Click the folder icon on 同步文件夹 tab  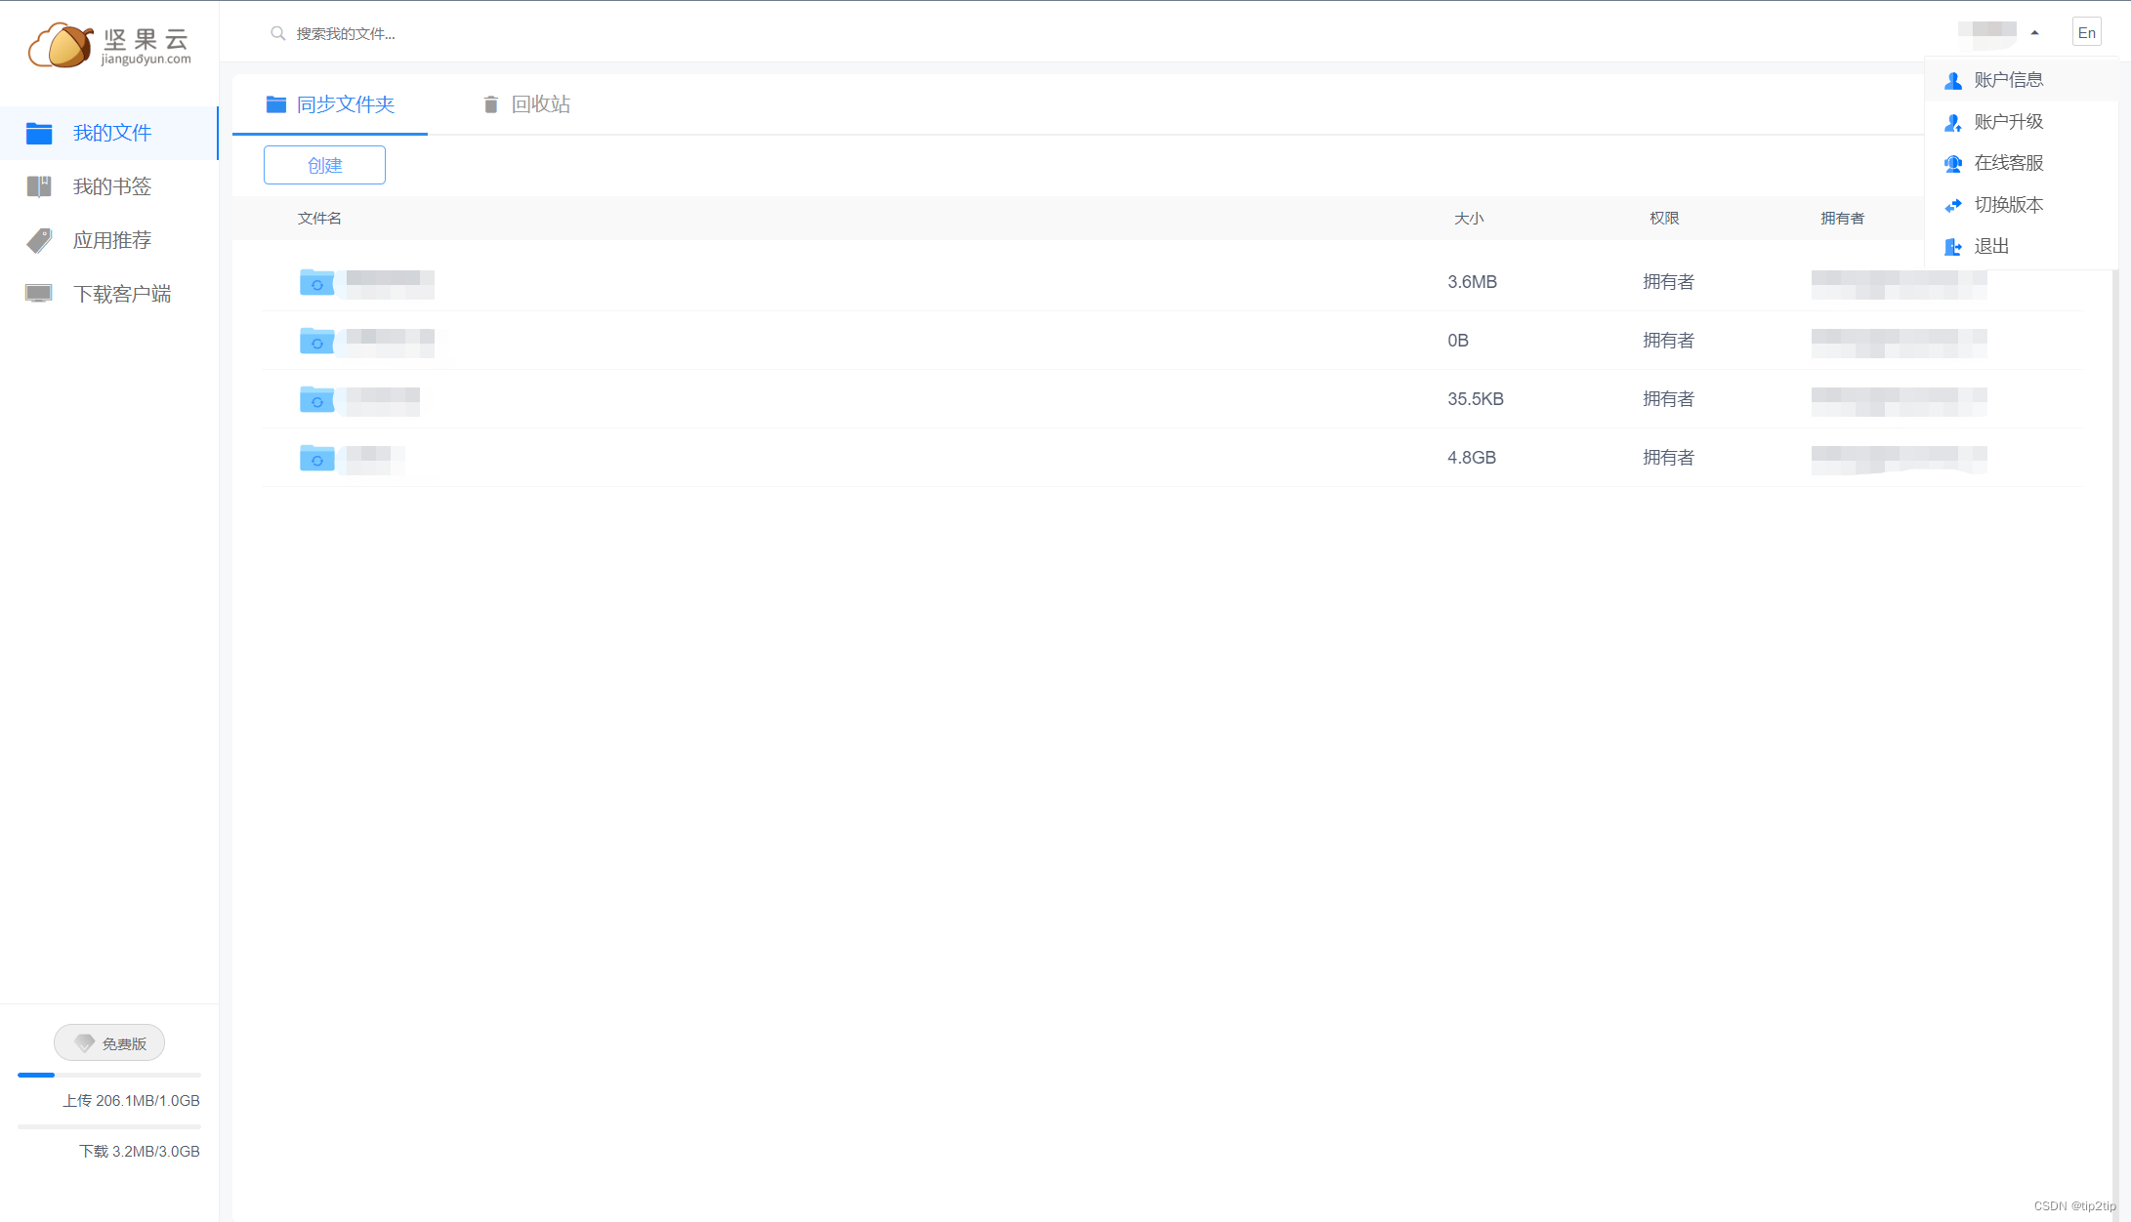click(276, 103)
